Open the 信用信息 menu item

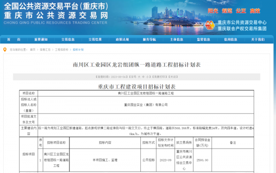(230, 40)
